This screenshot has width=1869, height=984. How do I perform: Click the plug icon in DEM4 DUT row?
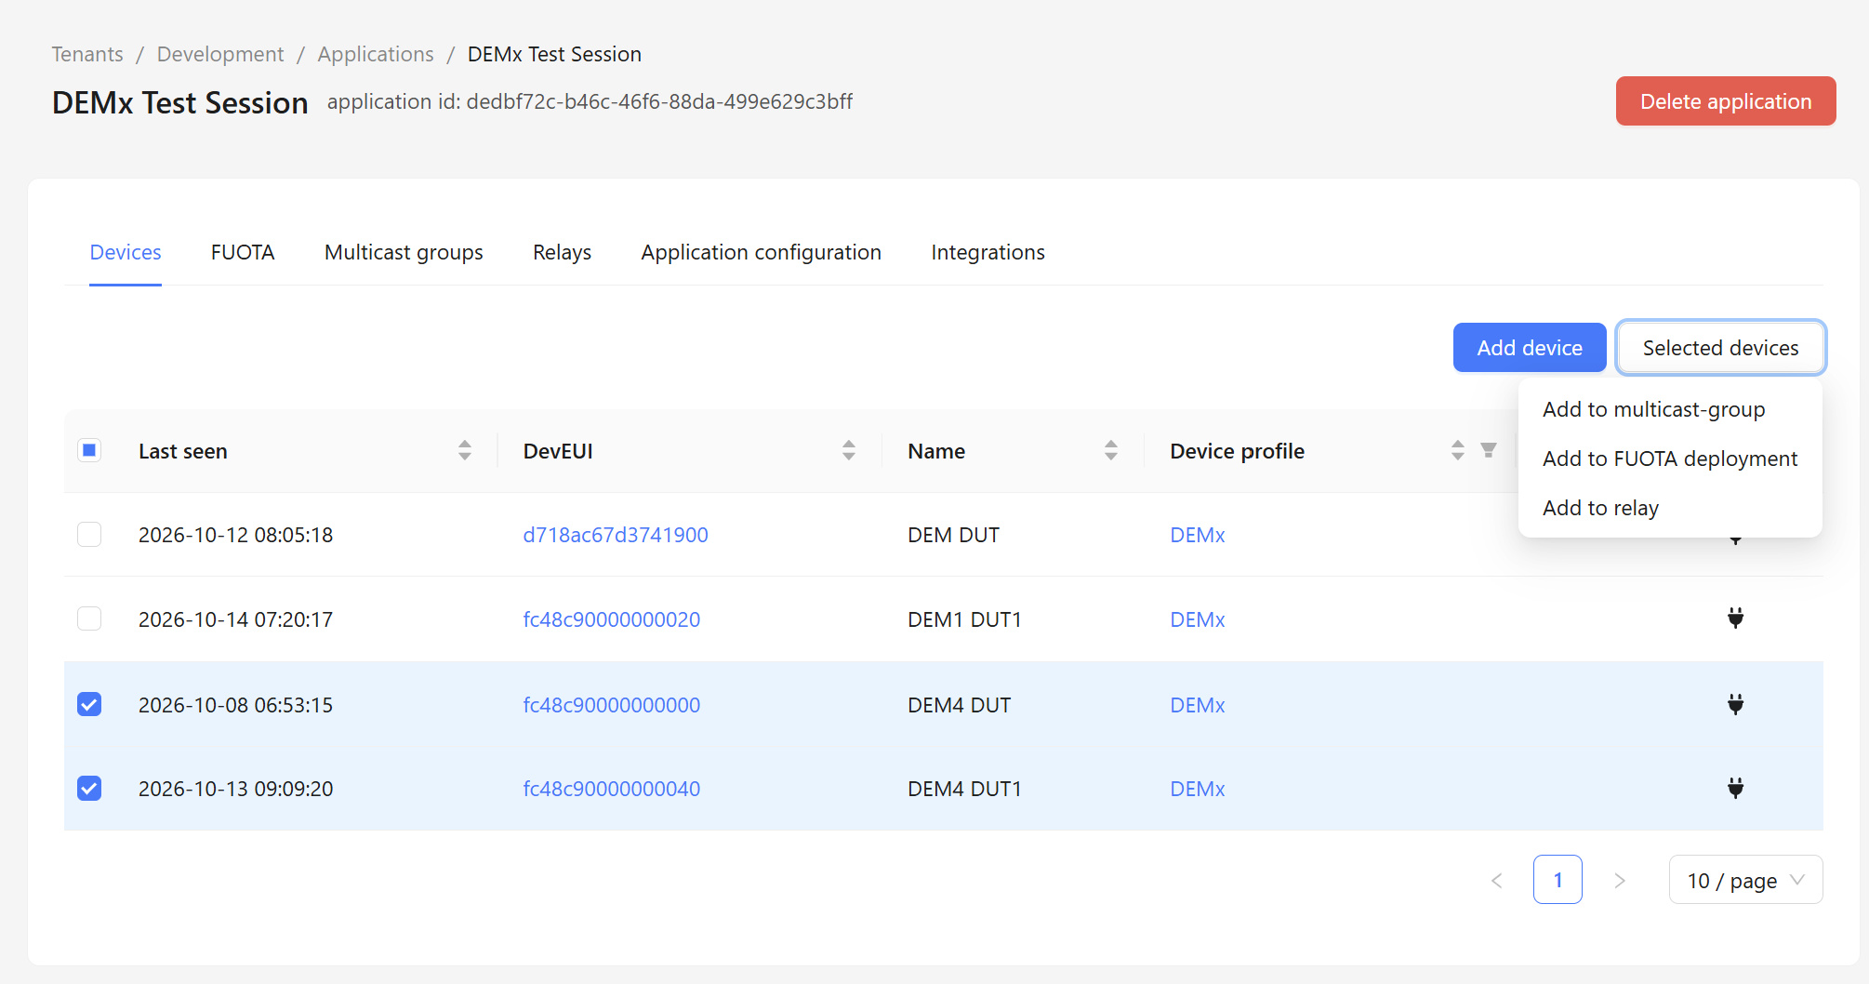pyautogui.click(x=1735, y=704)
